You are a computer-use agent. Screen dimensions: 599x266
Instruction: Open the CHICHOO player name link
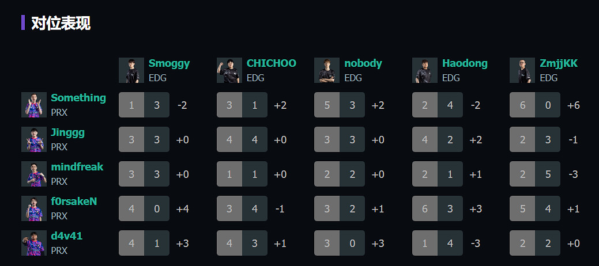pyautogui.click(x=271, y=63)
